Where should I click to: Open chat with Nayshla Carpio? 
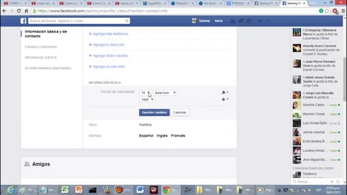pos(316,105)
